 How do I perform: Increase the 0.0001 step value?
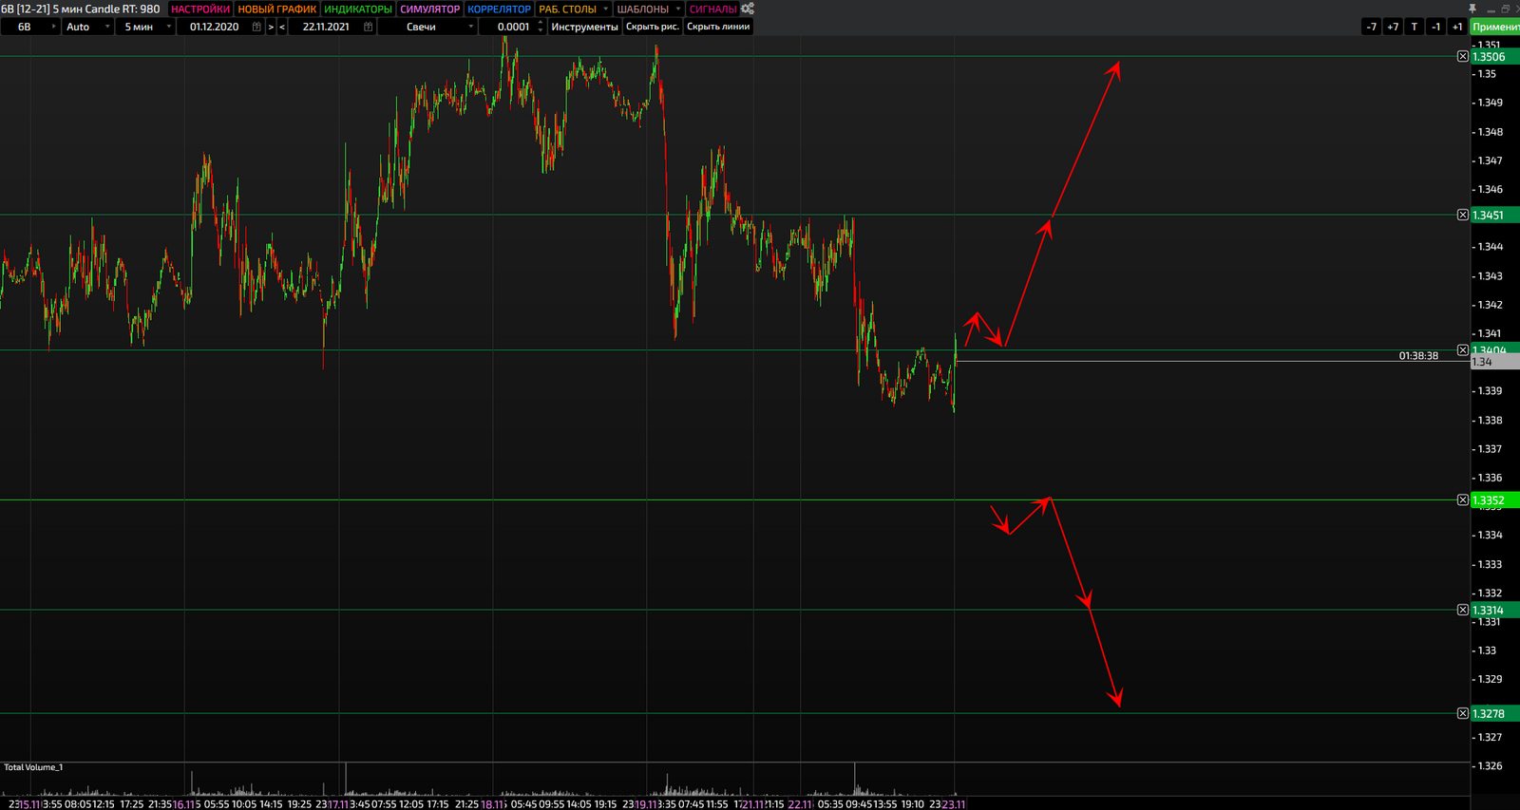(541, 23)
